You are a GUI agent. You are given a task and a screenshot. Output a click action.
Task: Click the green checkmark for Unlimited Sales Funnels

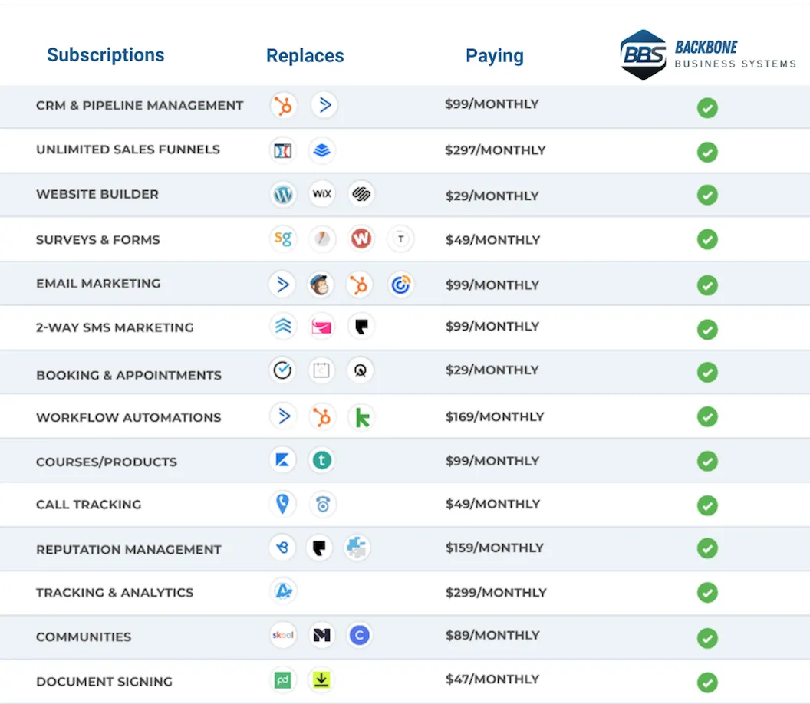coord(707,153)
